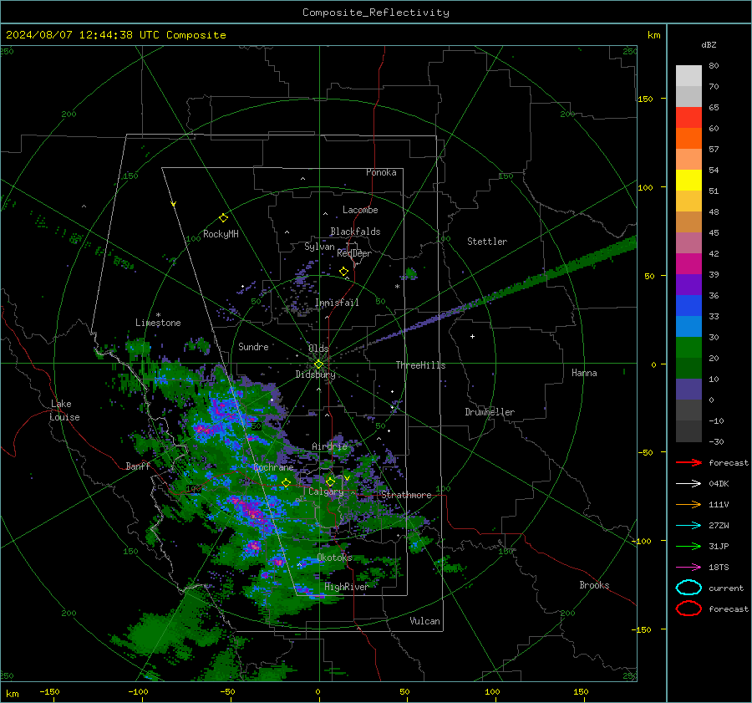Click the Lake Louise label
This screenshot has width=752, height=703.
pyautogui.click(x=65, y=410)
